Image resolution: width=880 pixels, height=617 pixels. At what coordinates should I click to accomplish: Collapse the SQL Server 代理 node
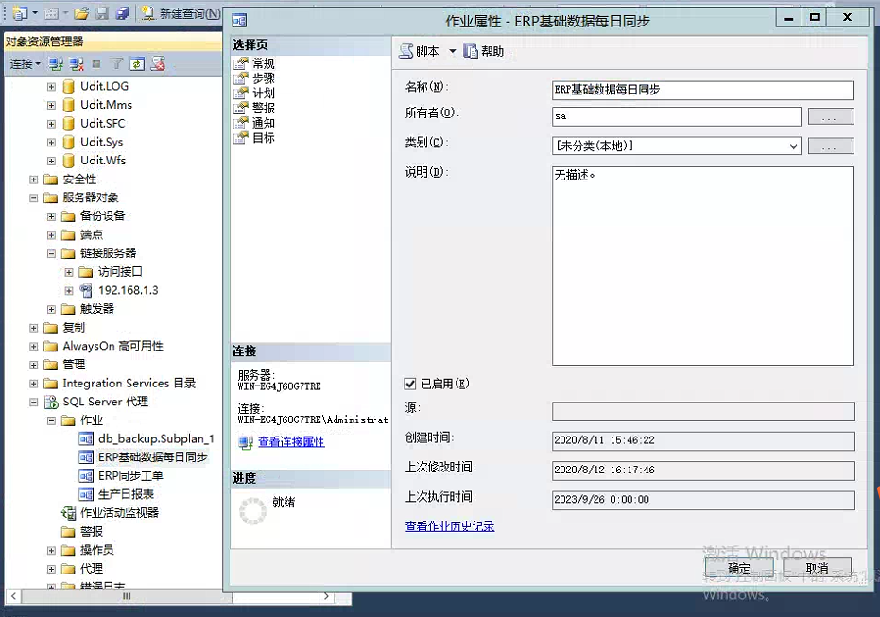tap(34, 402)
